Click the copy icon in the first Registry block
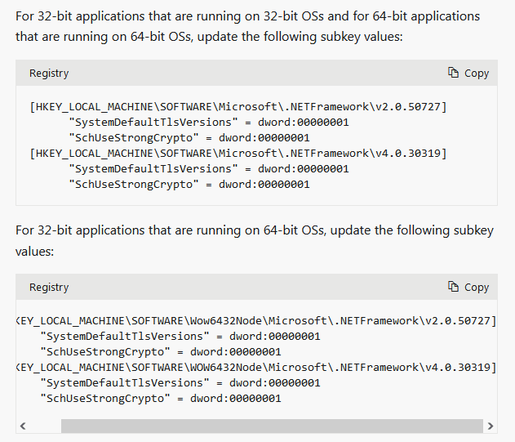The height and width of the screenshot is (442, 515). click(454, 73)
